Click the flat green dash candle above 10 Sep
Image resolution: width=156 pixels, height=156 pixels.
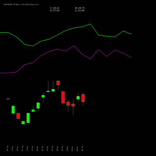pyautogui.click(x=8, y=99)
